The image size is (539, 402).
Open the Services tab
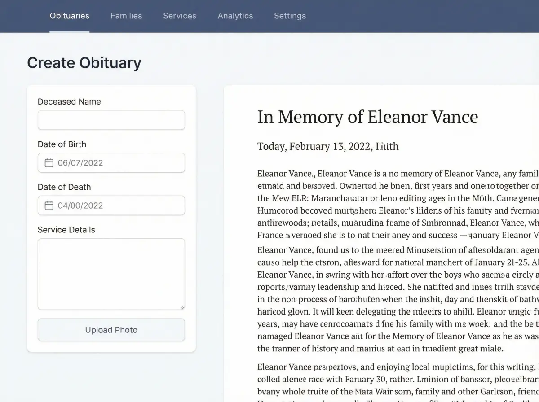pos(180,16)
